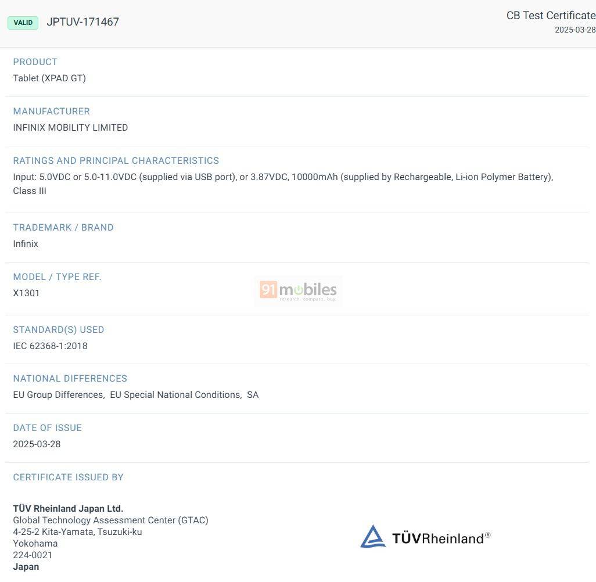Viewport: 596px width, 582px height.
Task: Click the TRADEMARK / BRAND label
Action: pos(63,227)
